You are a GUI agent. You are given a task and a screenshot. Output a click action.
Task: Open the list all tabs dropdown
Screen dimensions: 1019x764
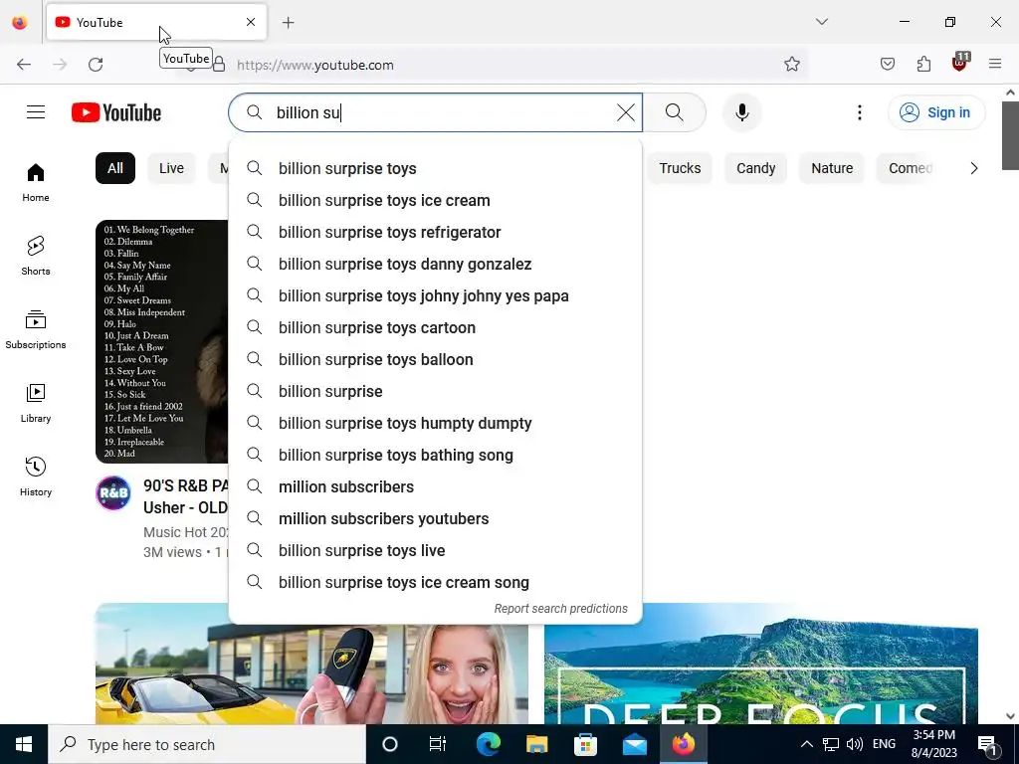point(822,22)
